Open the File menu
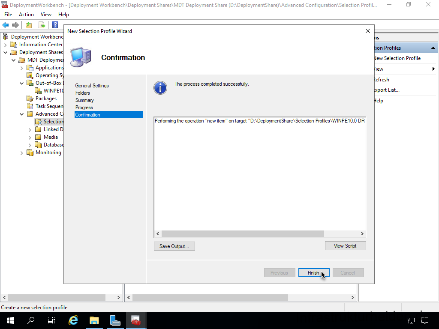The height and width of the screenshot is (329, 439). [x=8, y=15]
